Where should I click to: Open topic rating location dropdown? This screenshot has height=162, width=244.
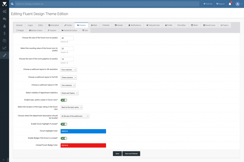coord(72,107)
